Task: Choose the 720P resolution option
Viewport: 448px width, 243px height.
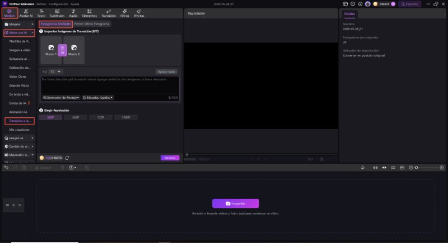Action: point(101,117)
